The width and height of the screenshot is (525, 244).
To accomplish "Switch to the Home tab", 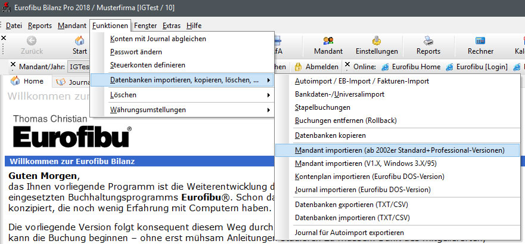I will click(x=27, y=81).
